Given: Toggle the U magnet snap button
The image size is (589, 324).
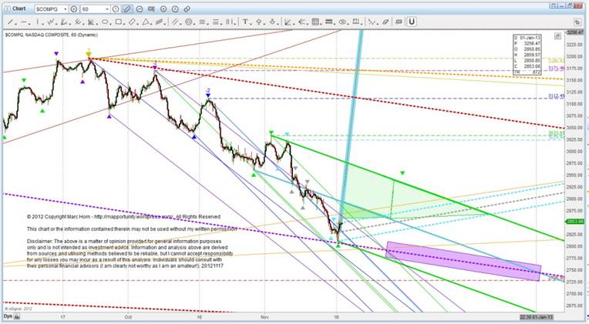Looking at the screenshot, I should click(x=412, y=22).
